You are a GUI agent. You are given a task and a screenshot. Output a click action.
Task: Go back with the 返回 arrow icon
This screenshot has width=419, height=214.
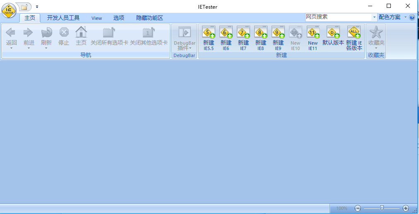tap(11, 33)
